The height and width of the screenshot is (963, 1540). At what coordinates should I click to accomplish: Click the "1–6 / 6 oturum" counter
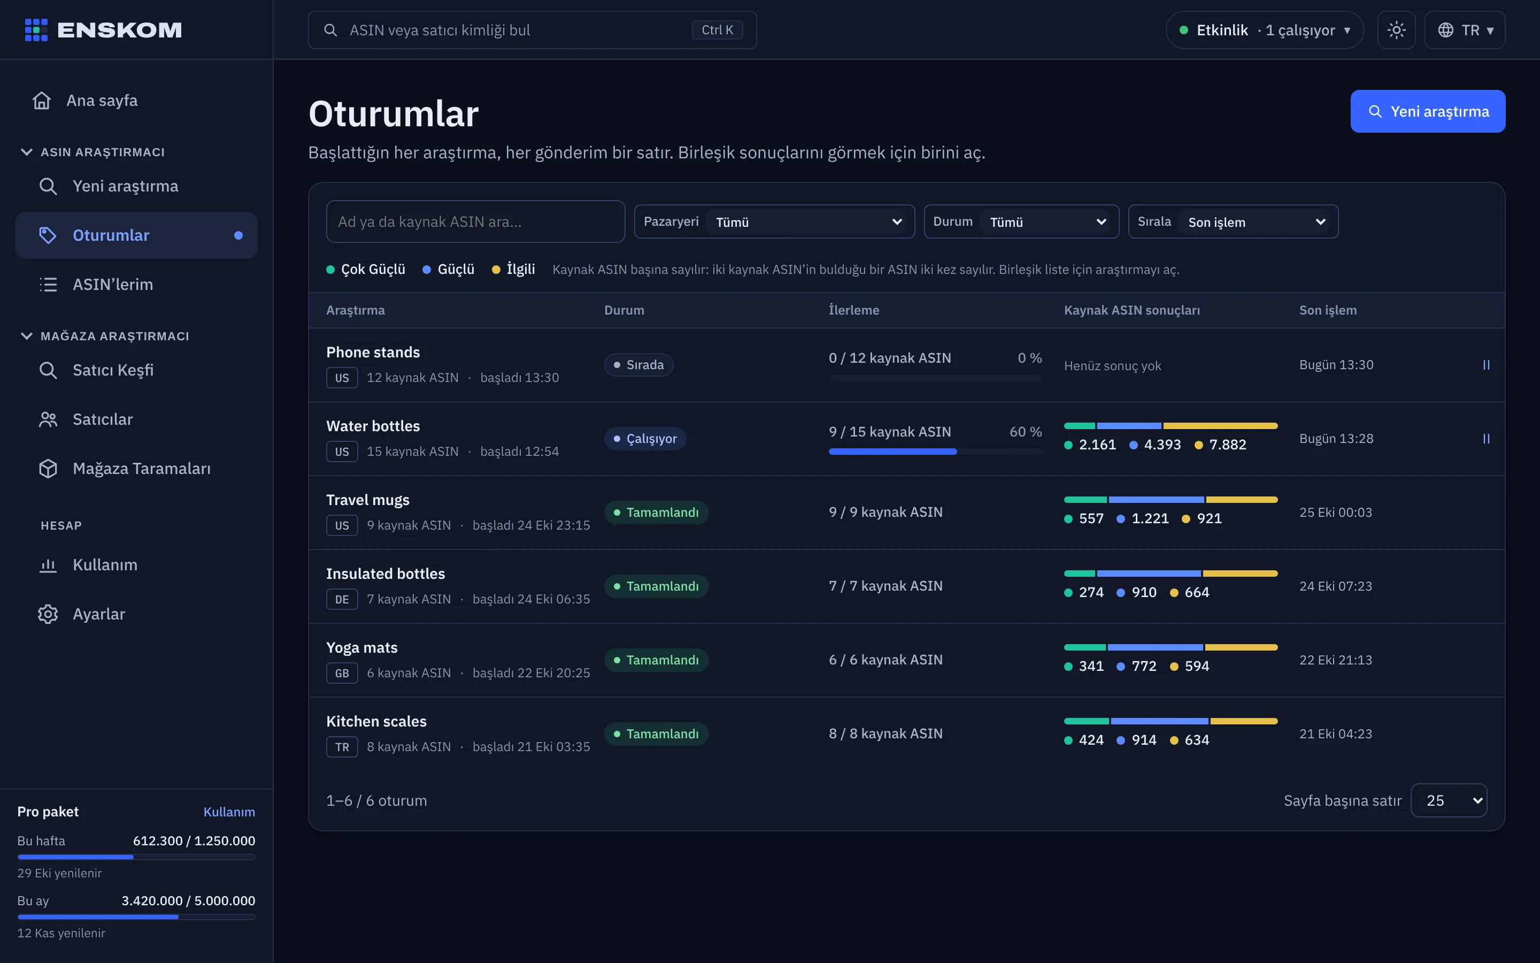coord(377,800)
